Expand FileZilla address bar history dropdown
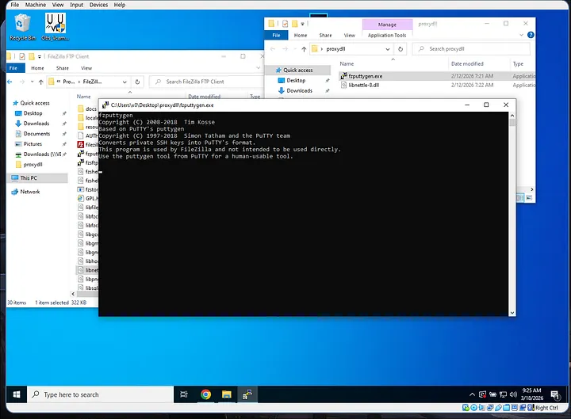571x419 pixels. coord(125,82)
